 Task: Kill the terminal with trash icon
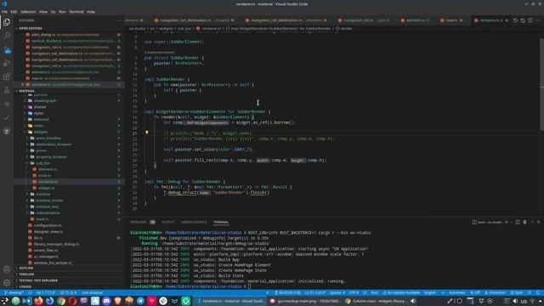pyautogui.click(x=524, y=222)
